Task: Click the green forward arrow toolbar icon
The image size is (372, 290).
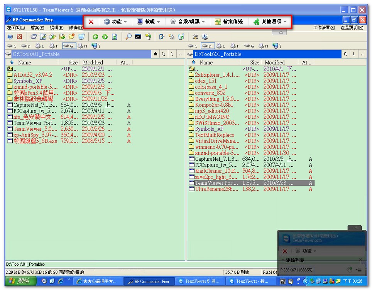Action: [105, 37]
